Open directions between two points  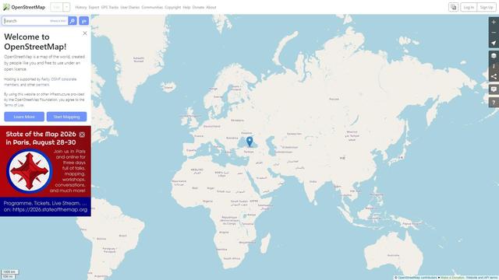pyautogui.click(x=84, y=21)
